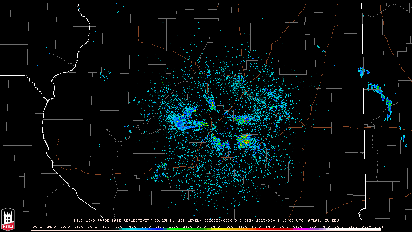Click the '94.5' dBZ scale label
Screen dimensions: 412x232
point(379,227)
